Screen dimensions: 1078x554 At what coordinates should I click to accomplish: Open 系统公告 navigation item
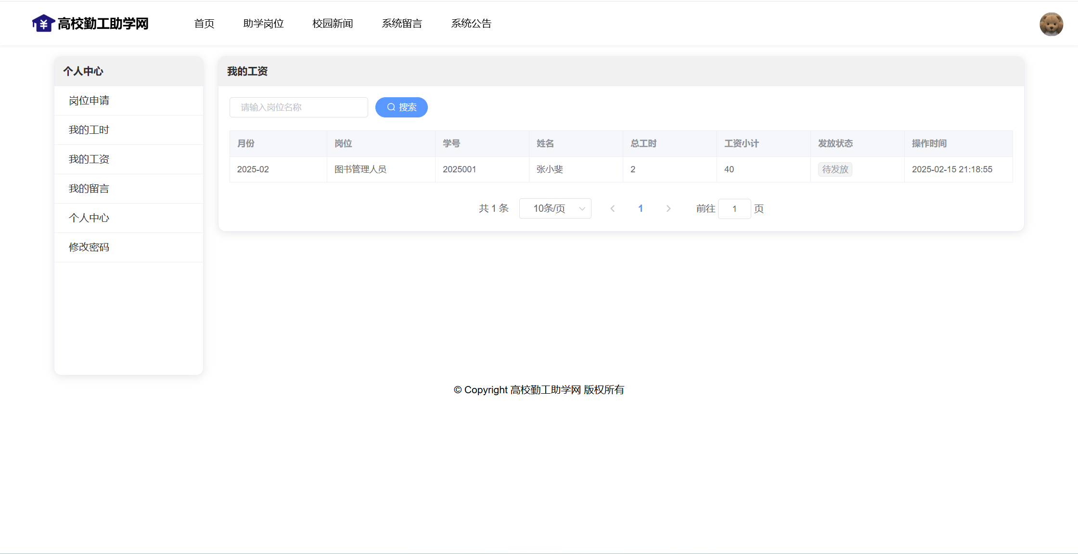point(471,24)
